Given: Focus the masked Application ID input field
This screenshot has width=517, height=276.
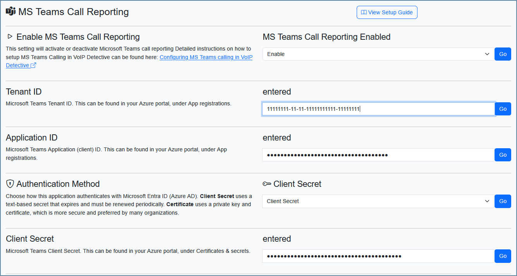Looking at the screenshot, I should pyautogui.click(x=378, y=155).
